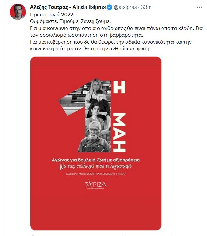207x236 pixels.
Task: Click the Πρωτομαγιά 2022 line of the tweet
Action: click(x=52, y=15)
